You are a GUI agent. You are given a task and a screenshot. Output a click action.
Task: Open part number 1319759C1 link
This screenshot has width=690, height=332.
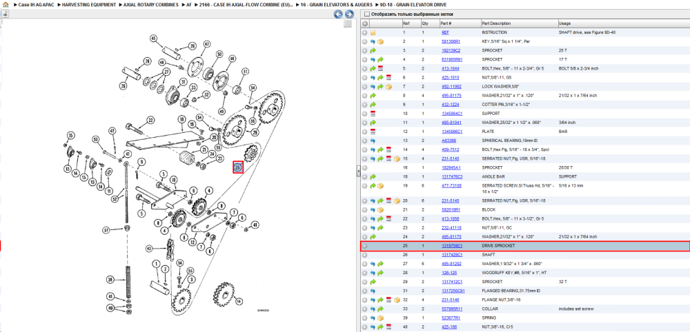452,246
